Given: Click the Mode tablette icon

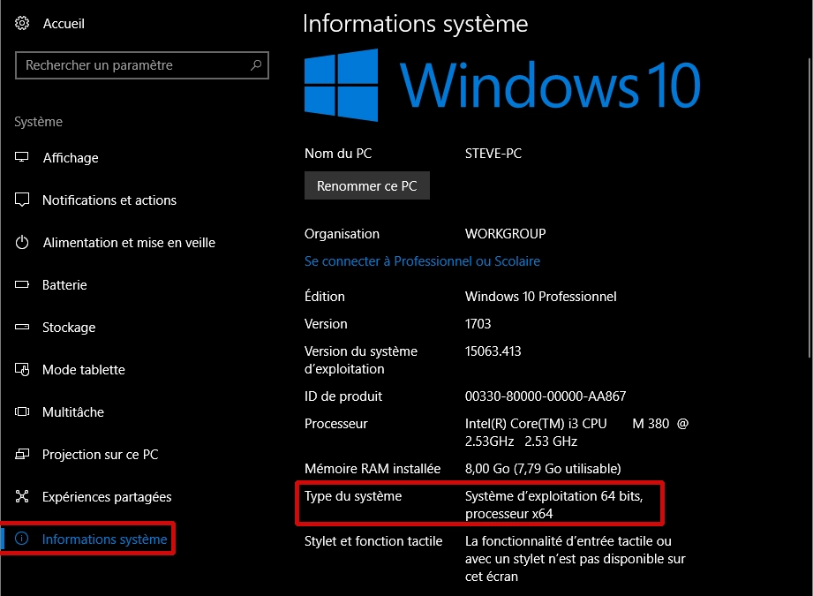Looking at the screenshot, I should click(x=23, y=370).
